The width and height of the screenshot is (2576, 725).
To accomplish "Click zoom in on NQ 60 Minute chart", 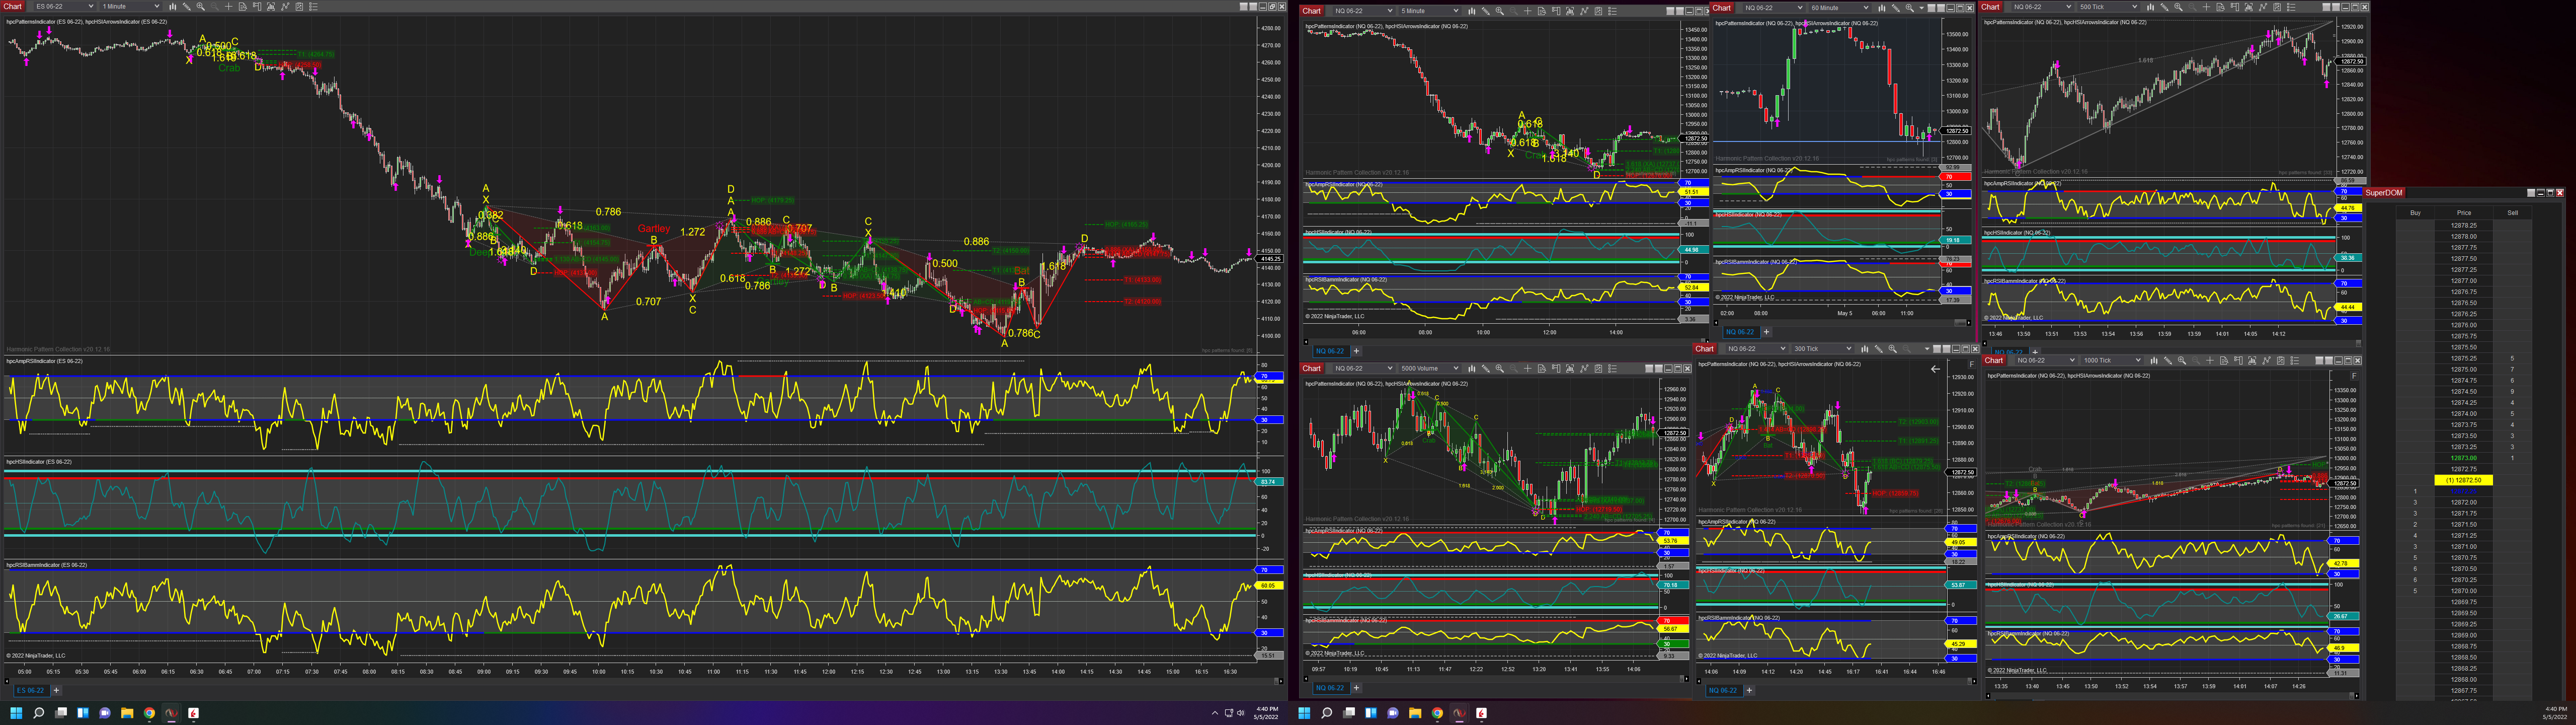I will click(x=1910, y=8).
